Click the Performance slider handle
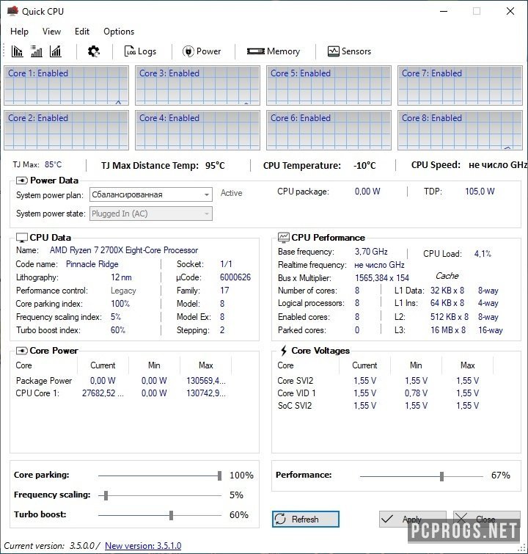The width and height of the screenshot is (528, 554). point(441,476)
